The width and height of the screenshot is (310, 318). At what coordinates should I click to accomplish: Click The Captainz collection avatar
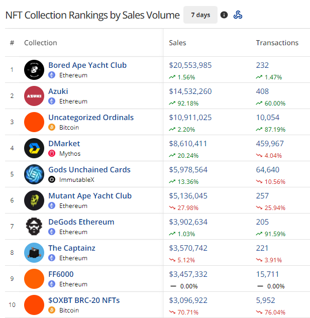(x=34, y=253)
